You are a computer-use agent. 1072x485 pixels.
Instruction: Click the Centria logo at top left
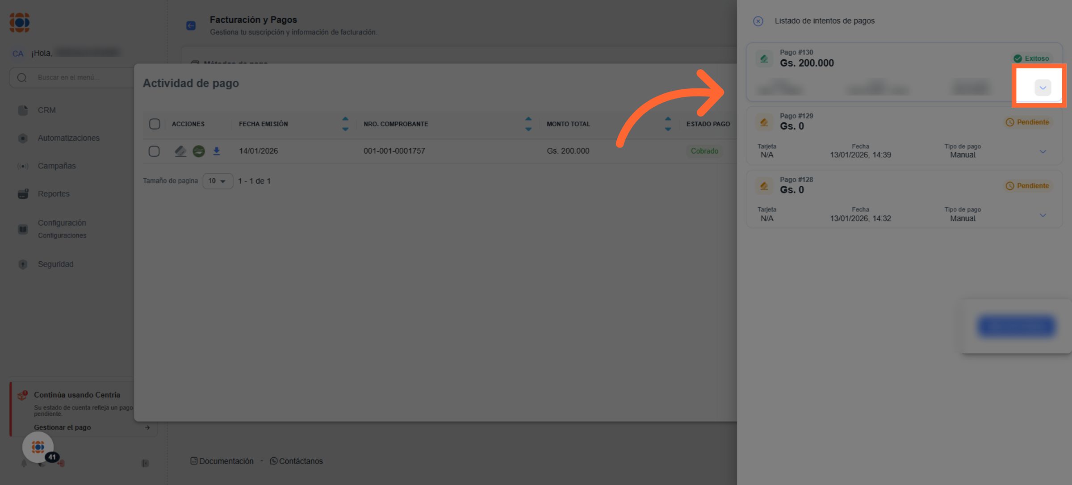pos(20,22)
